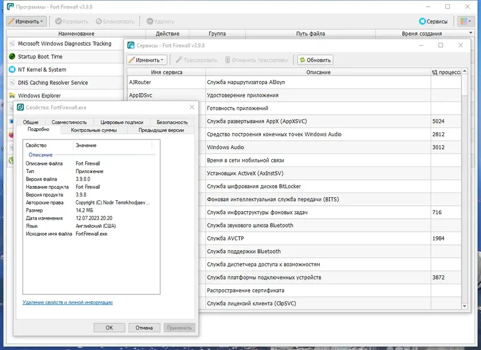481x350 pixels.
Task: Click the Сервисы list scroll-up arrow
Action: pos(464,71)
